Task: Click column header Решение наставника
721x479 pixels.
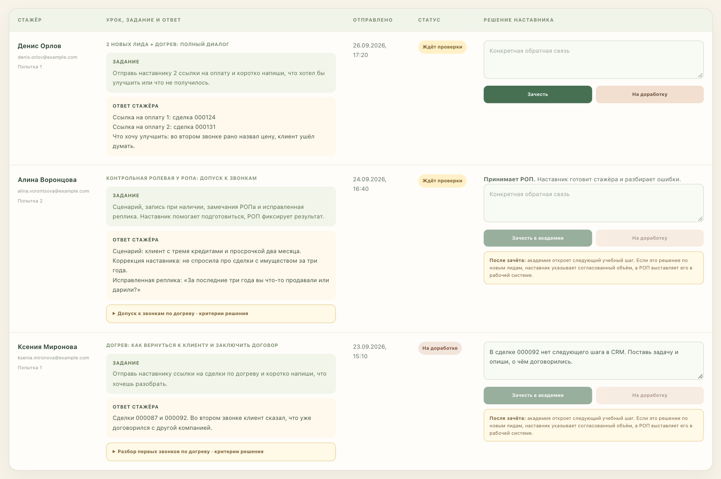Action: [x=519, y=20]
